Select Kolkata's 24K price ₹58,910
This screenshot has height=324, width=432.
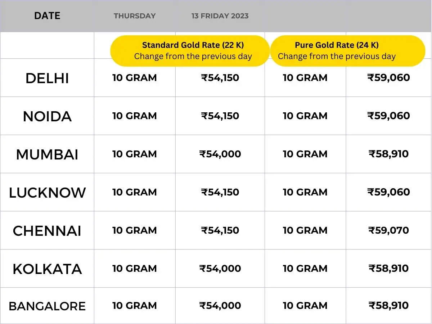(x=388, y=269)
